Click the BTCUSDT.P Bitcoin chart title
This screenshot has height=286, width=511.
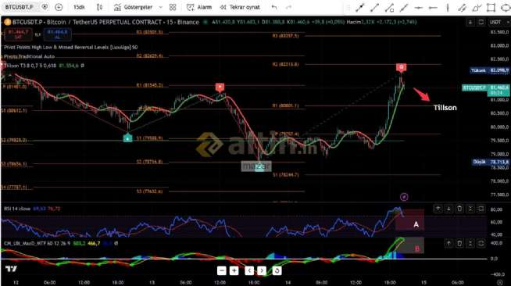click(105, 22)
